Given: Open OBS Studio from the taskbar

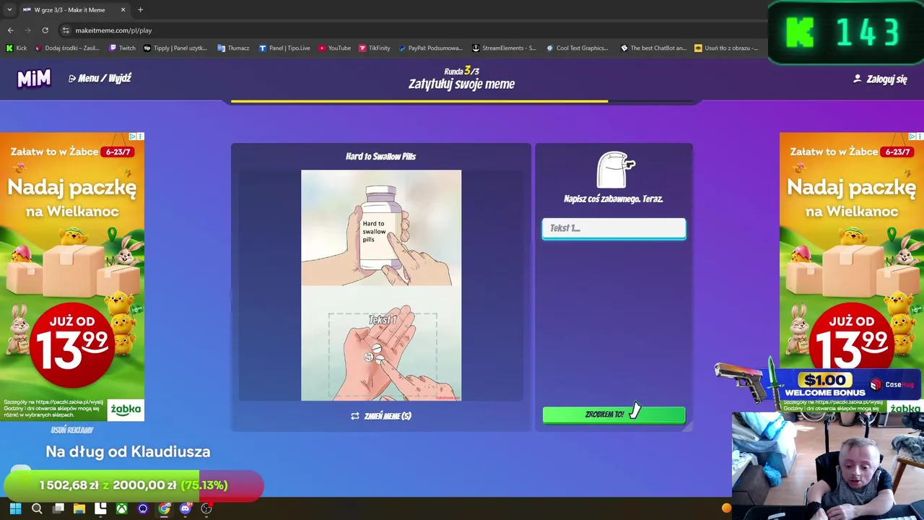Looking at the screenshot, I should tap(206, 508).
